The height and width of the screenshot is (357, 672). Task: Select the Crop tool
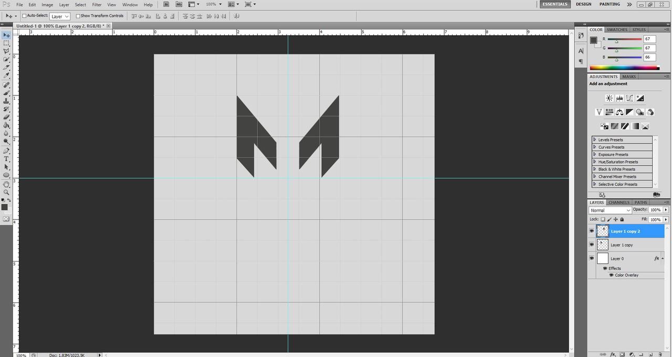click(x=6, y=68)
